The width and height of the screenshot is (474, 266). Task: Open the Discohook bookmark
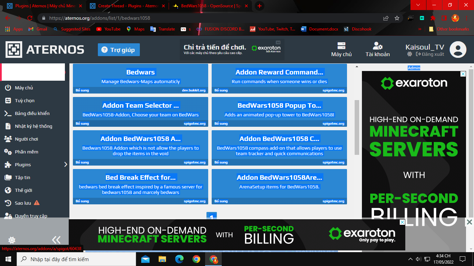point(357,29)
